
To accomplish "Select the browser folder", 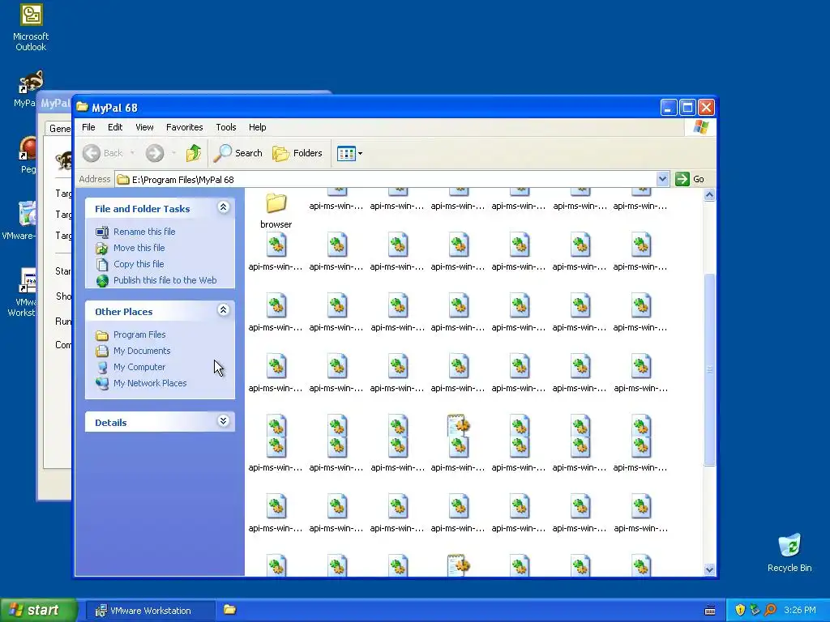I will click(276, 211).
